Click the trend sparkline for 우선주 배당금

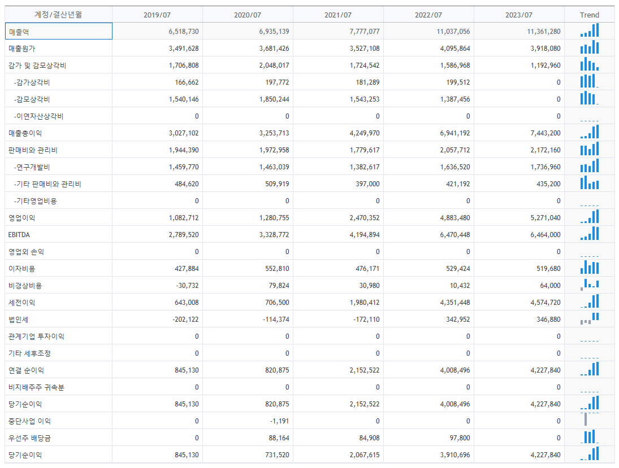point(590,438)
